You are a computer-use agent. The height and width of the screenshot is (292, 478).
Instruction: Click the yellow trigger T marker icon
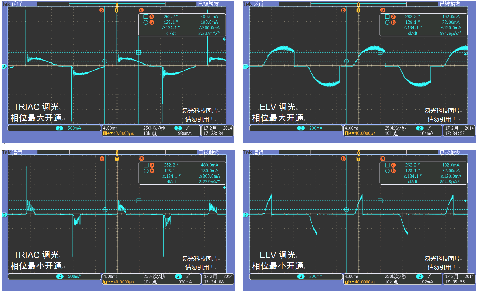click(117, 10)
